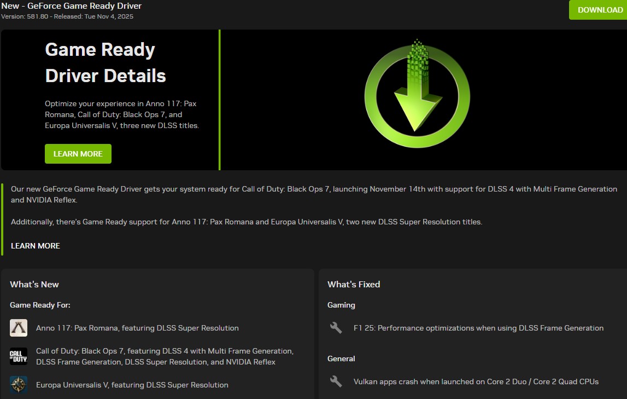Click the Game Ready For: subheading
Viewport: 627px width, 399px height.
[x=40, y=305]
